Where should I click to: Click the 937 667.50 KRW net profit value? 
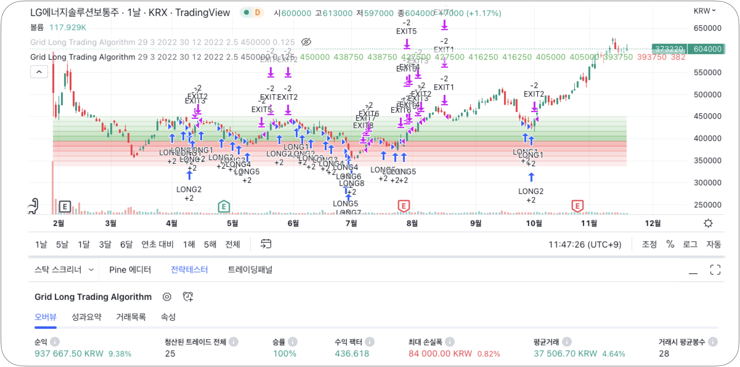69,353
